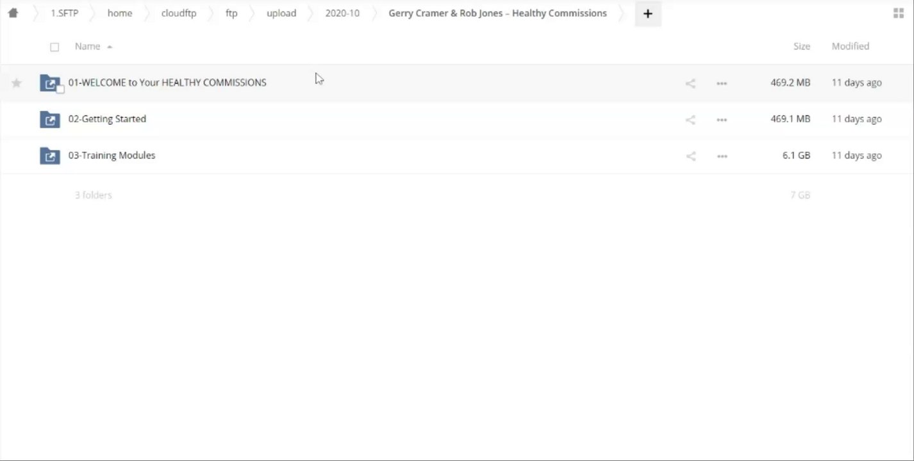Open the new item plus button
The height and width of the screenshot is (461, 914).
click(x=647, y=13)
